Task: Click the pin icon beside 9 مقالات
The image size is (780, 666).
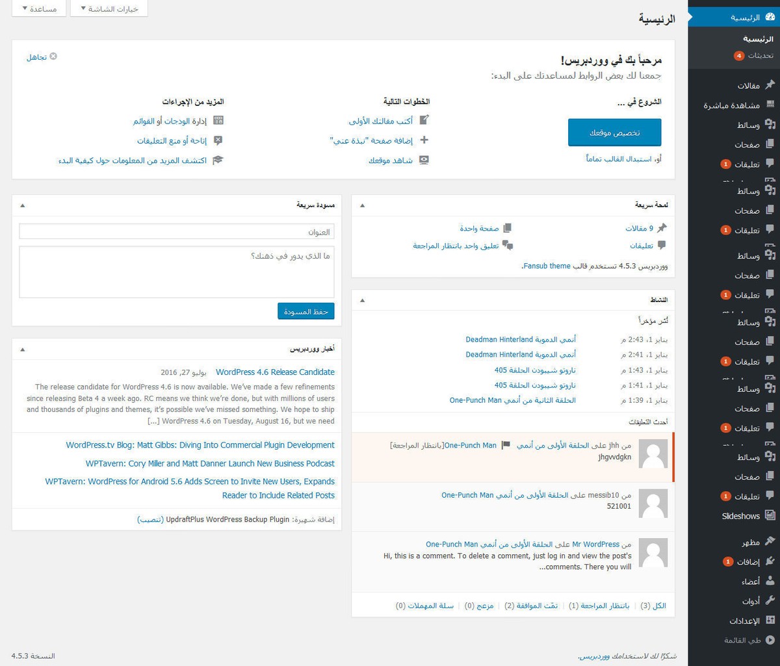Action: point(662,228)
